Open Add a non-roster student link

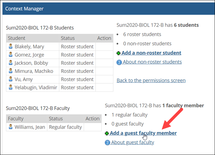pos(151,53)
